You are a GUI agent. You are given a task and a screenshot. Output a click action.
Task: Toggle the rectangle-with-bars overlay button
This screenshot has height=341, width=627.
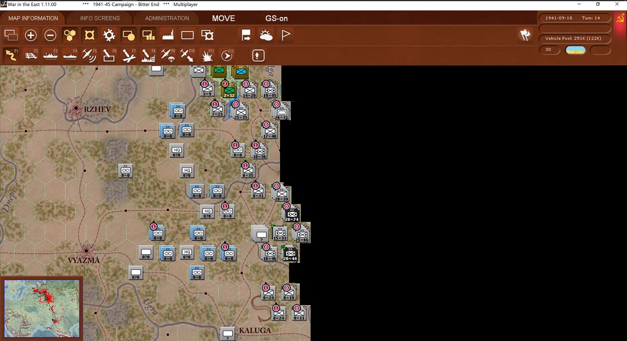148,35
